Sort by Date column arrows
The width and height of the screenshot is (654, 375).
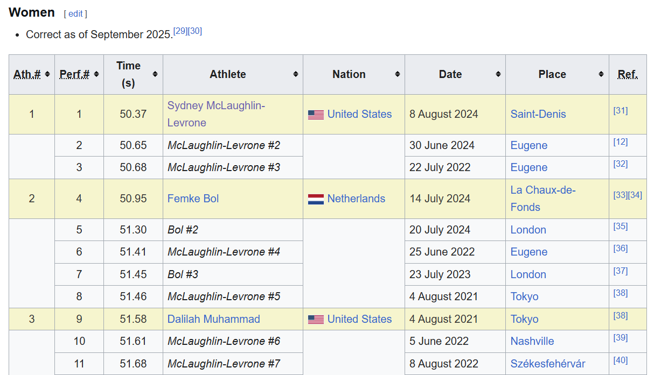point(498,74)
